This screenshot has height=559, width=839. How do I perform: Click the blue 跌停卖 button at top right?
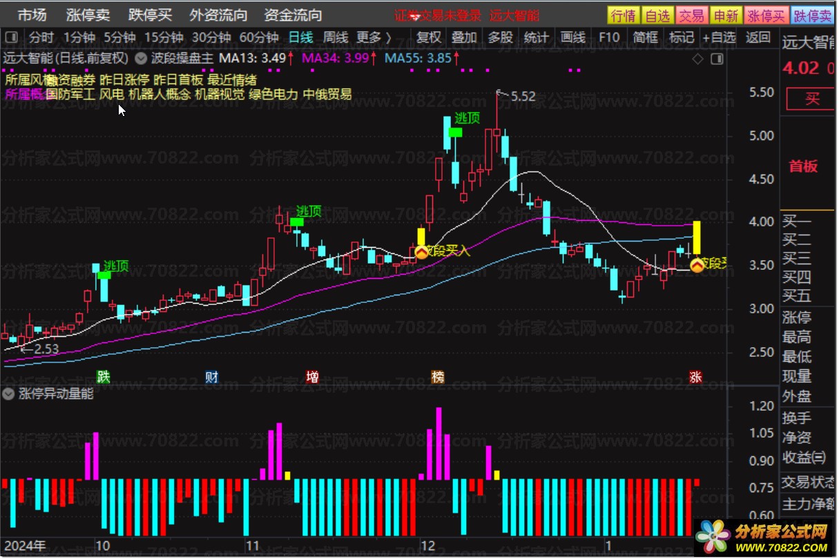click(x=812, y=15)
